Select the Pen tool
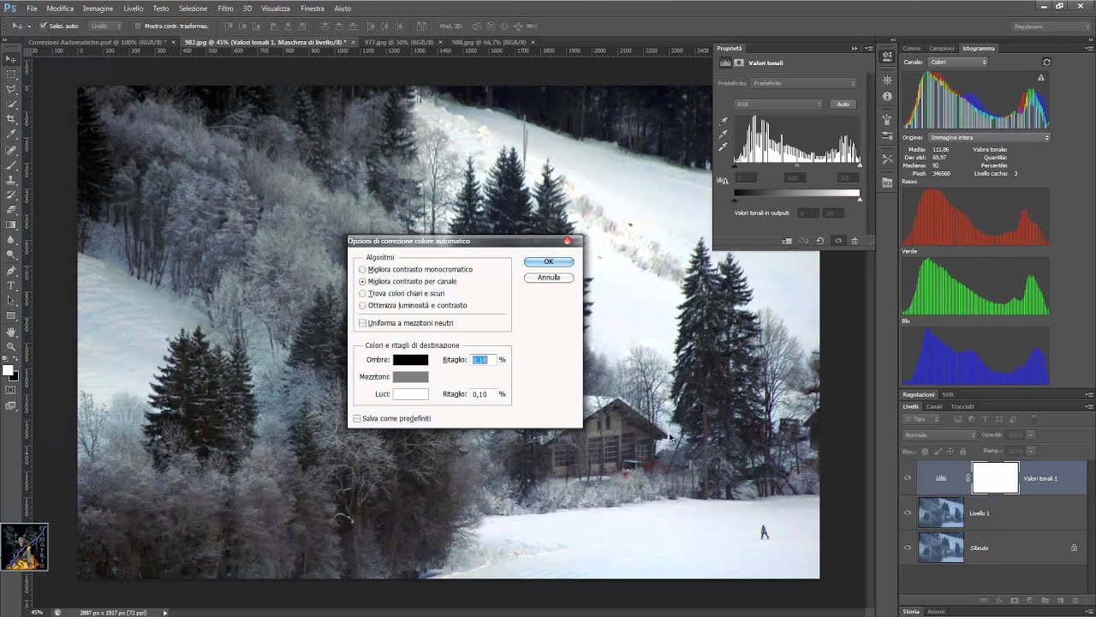 [11, 271]
